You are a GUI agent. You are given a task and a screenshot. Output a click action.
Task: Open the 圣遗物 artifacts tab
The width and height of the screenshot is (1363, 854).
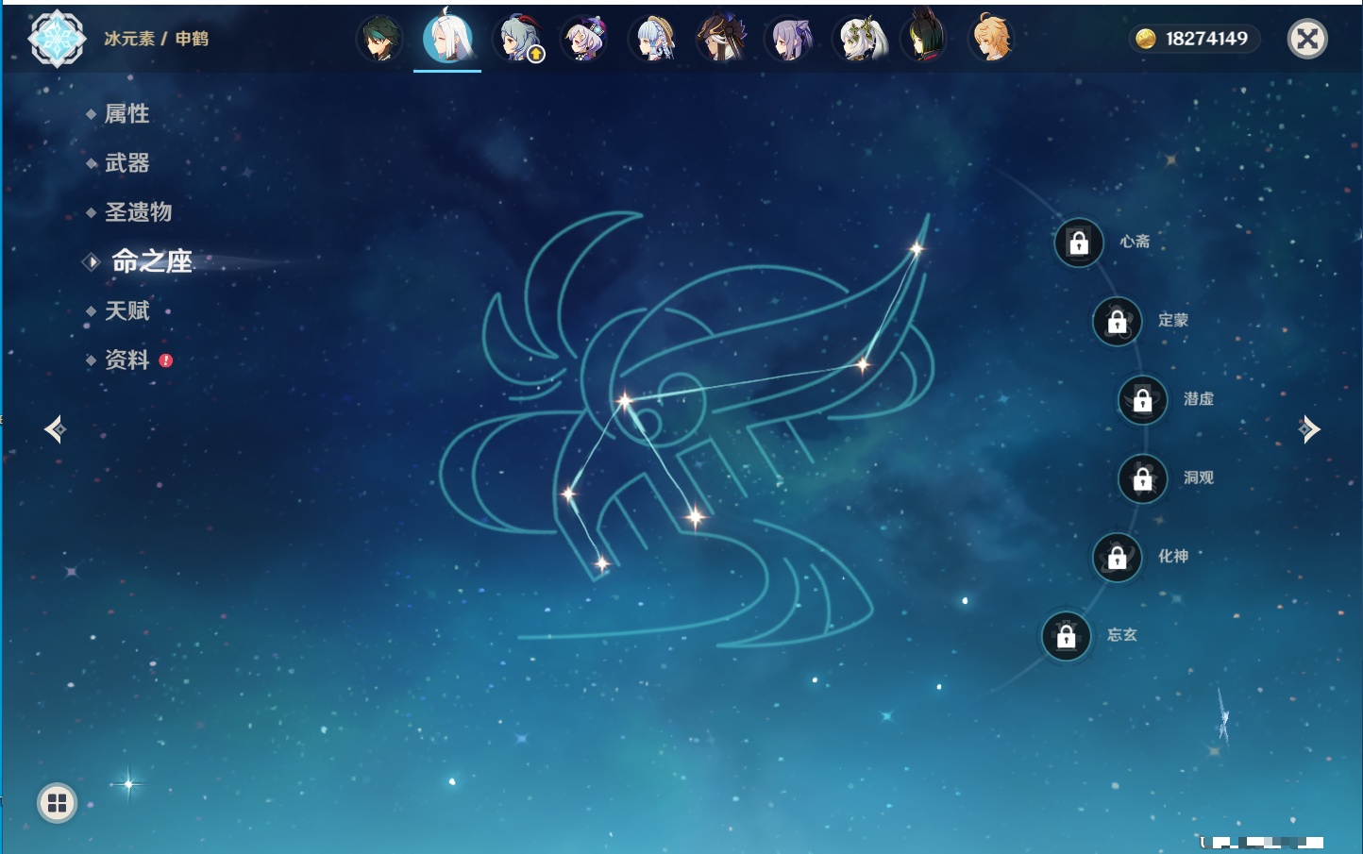click(138, 212)
